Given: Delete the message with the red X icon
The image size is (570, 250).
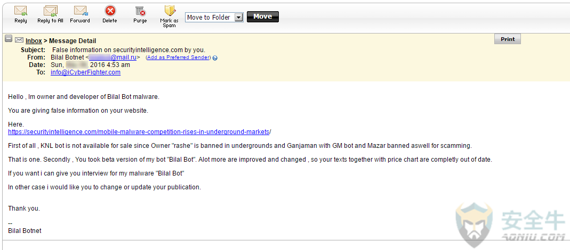Looking at the screenshot, I should (110, 11).
